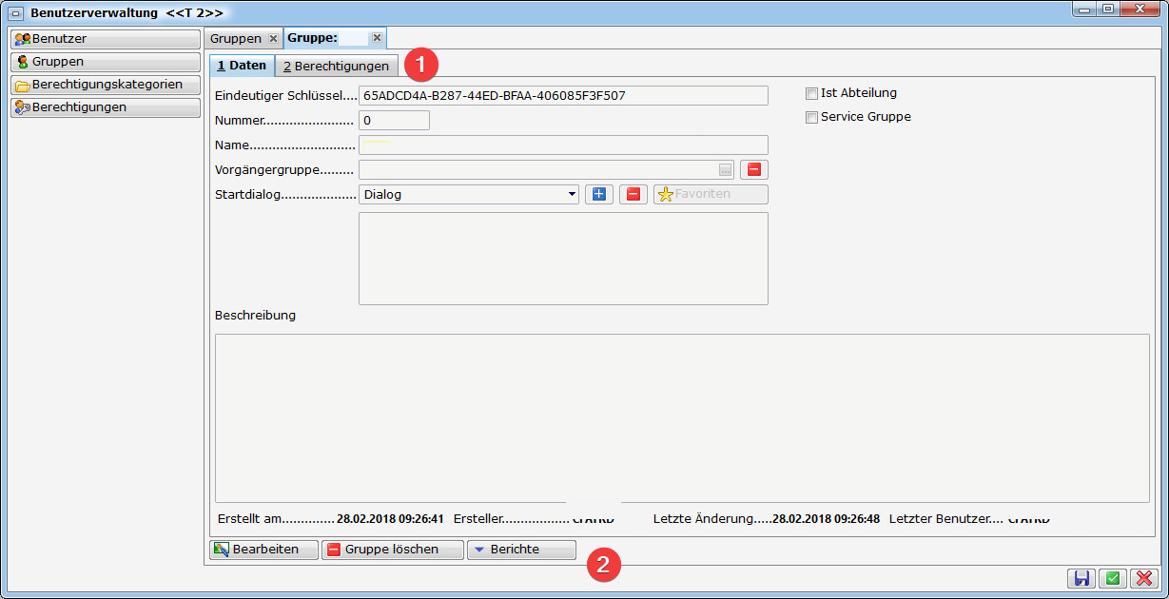Open Berechtigungskategorien in the sidebar
The height and width of the screenshot is (599, 1169).
[105, 85]
